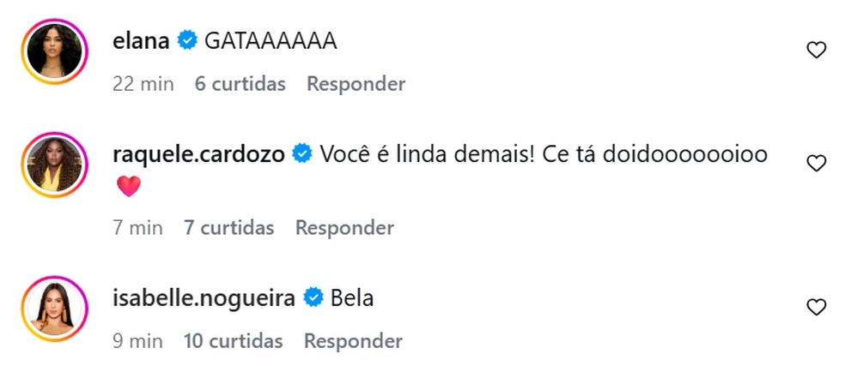The width and height of the screenshot is (845, 366).
Task: View who gave 10 curtidas
Action: 233,341
